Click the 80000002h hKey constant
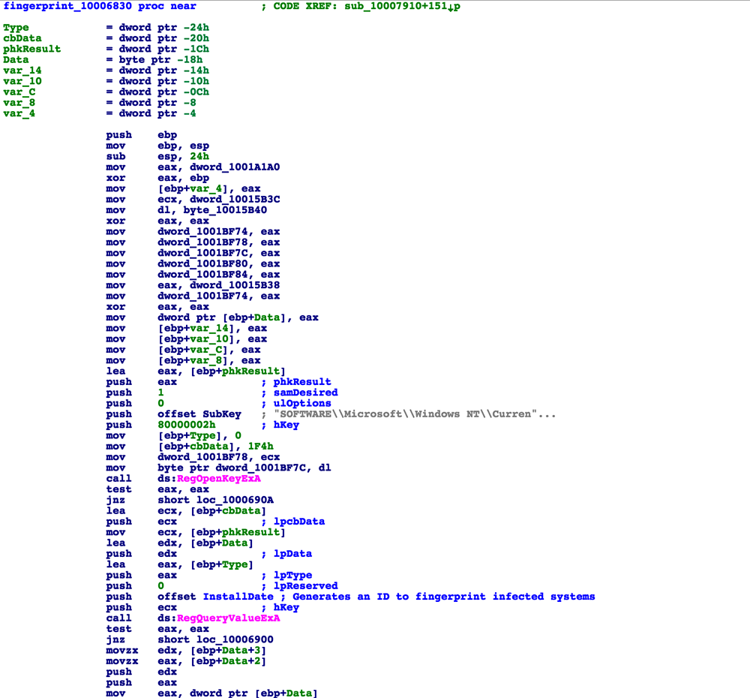 pyautogui.click(x=187, y=425)
